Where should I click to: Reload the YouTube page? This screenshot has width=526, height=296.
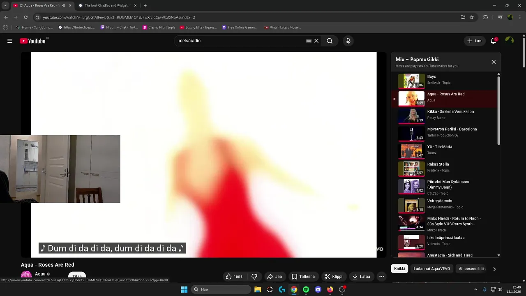(25, 17)
